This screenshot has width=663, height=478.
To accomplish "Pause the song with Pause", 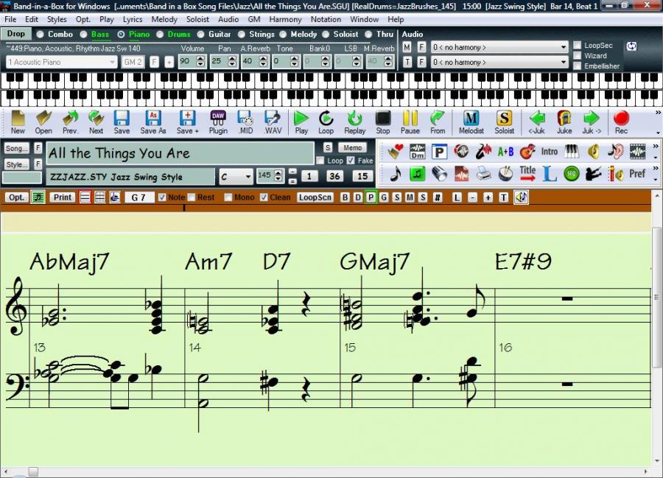I will (x=410, y=122).
